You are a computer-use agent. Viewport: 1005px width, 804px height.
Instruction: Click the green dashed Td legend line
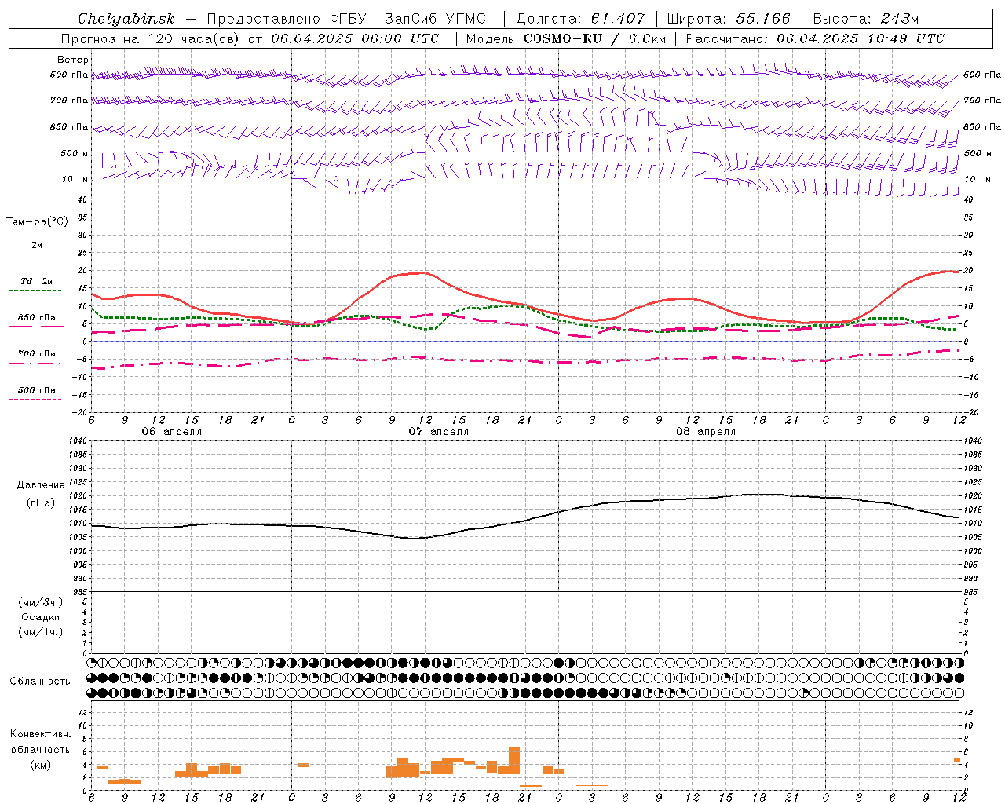point(35,291)
